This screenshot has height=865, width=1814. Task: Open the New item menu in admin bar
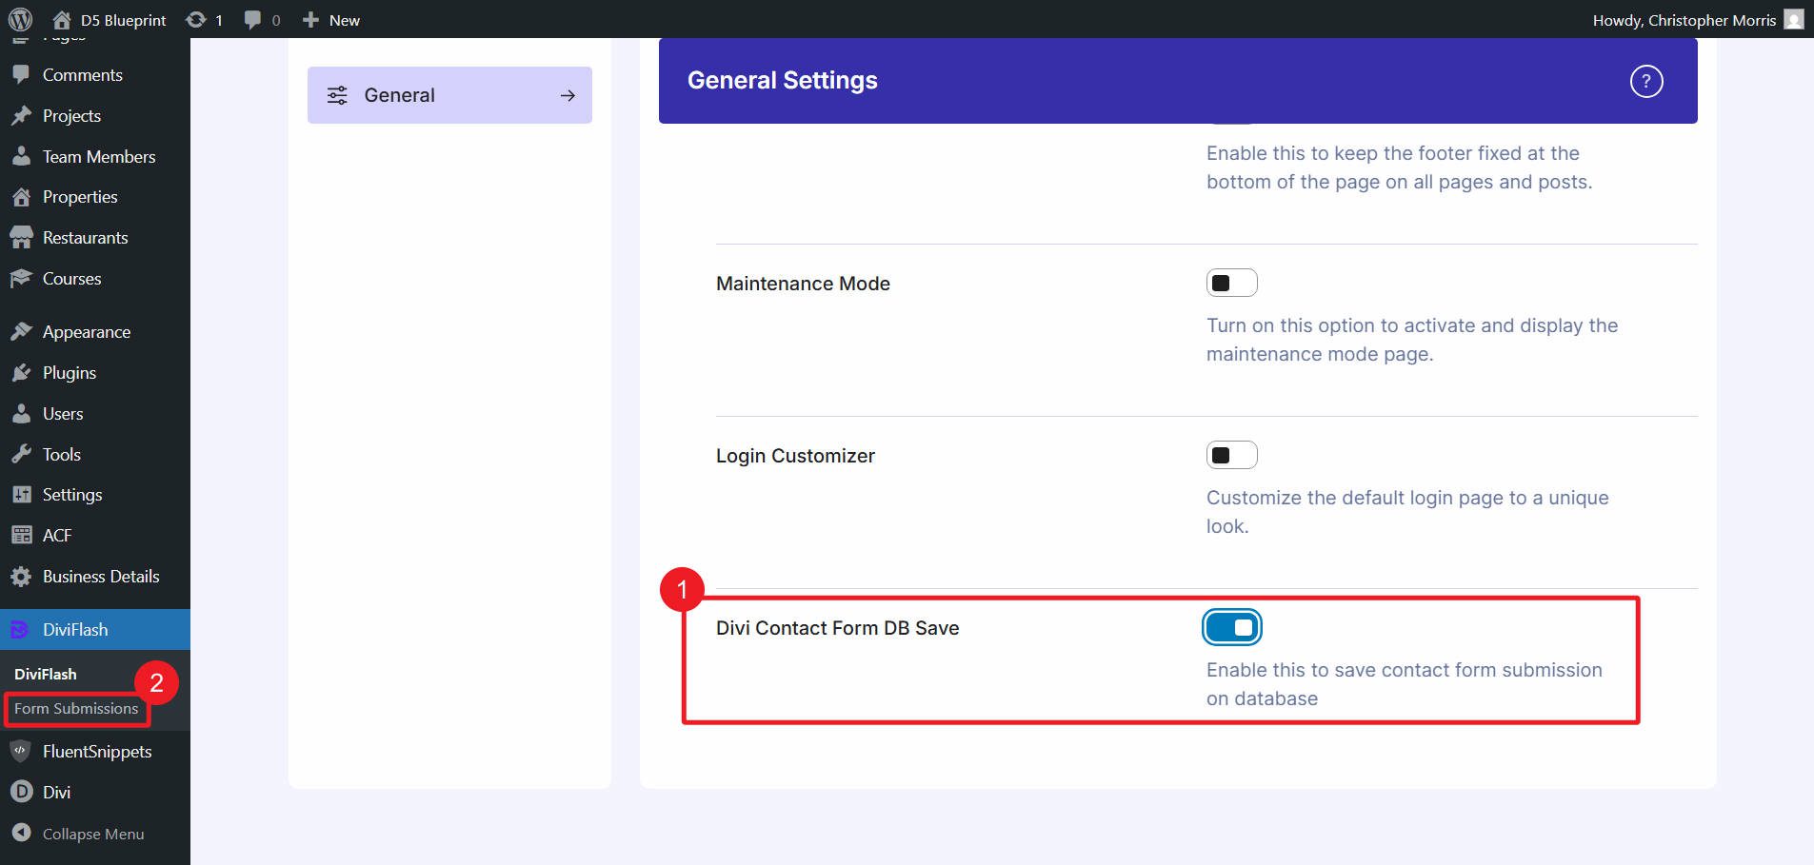(x=330, y=19)
